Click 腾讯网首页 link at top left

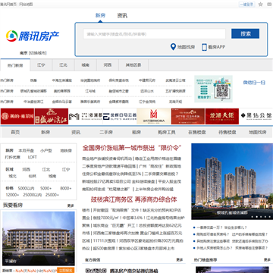coord(8,5)
